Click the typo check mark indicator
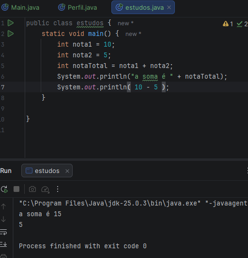 click(x=242, y=24)
